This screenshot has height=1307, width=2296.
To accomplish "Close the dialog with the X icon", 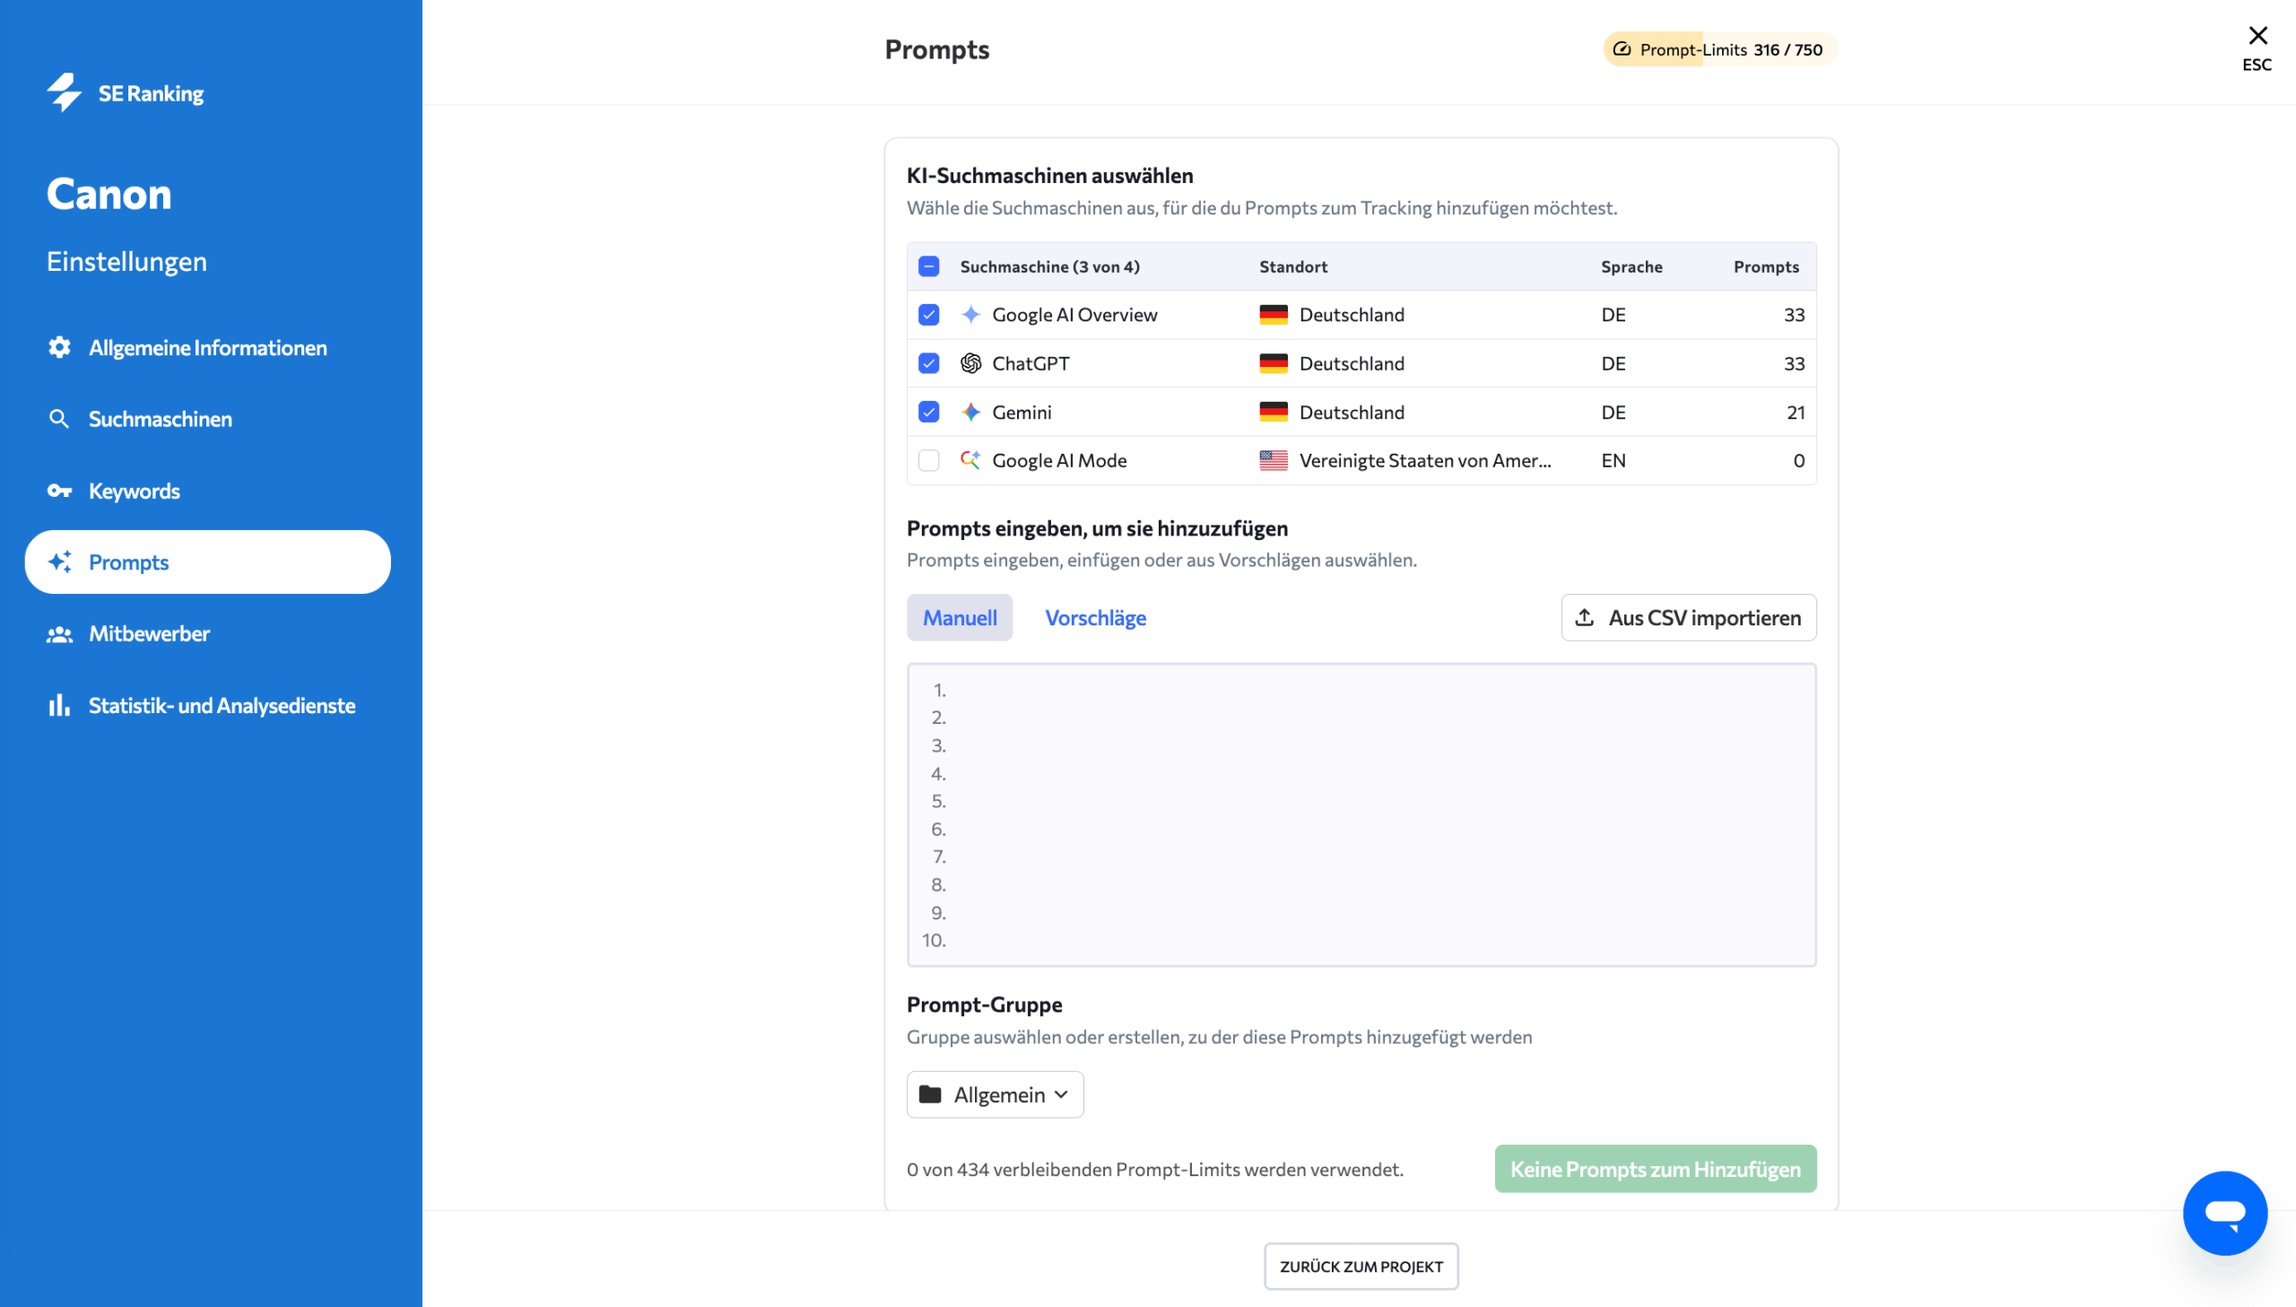I will coord(2257,36).
